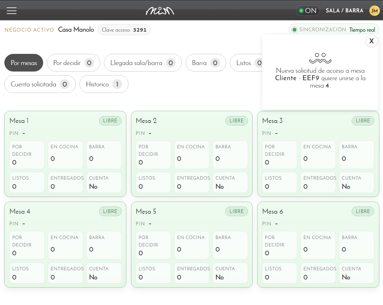Click Mesa 5 EN COCINA counter
This screenshot has width=383, height=305.
pyautogui.click(x=192, y=245)
